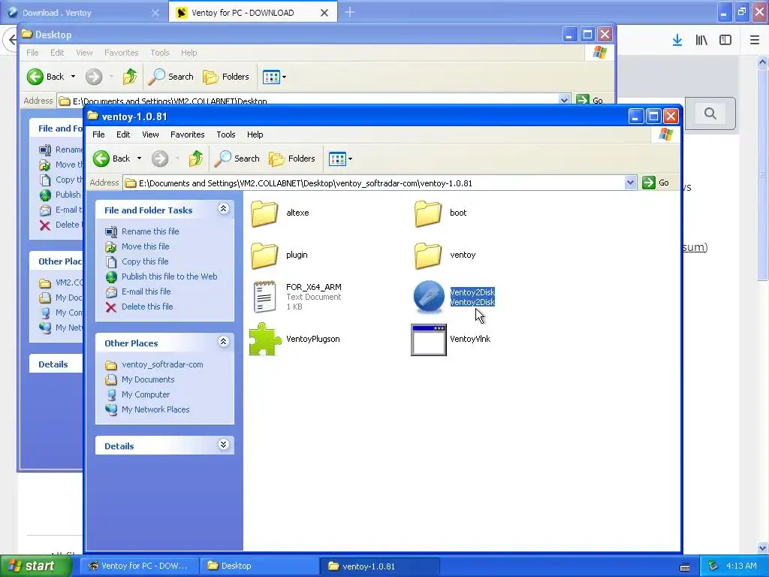Click Go button in ventoy-1.0.81 window
This screenshot has width=769, height=577.
(x=656, y=183)
